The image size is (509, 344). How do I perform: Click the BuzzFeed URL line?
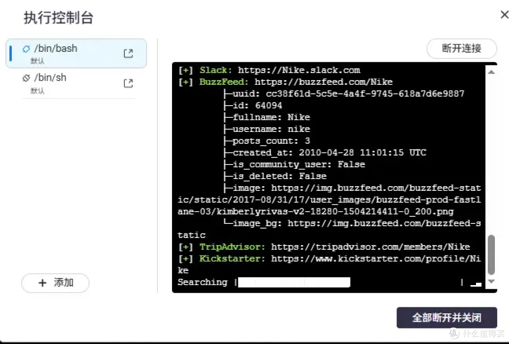click(x=286, y=82)
